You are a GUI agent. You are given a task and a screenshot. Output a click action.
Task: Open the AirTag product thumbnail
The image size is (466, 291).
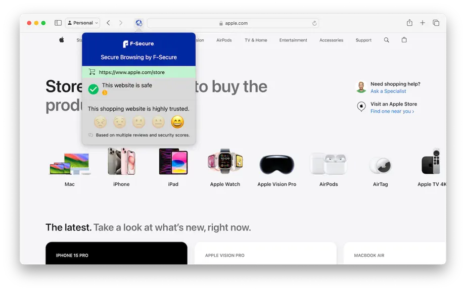381,165
